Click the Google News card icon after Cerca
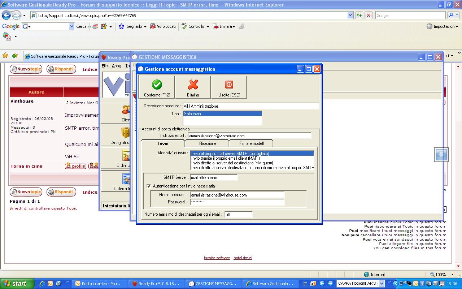The width and height of the screenshot is (462, 289). pos(95,26)
